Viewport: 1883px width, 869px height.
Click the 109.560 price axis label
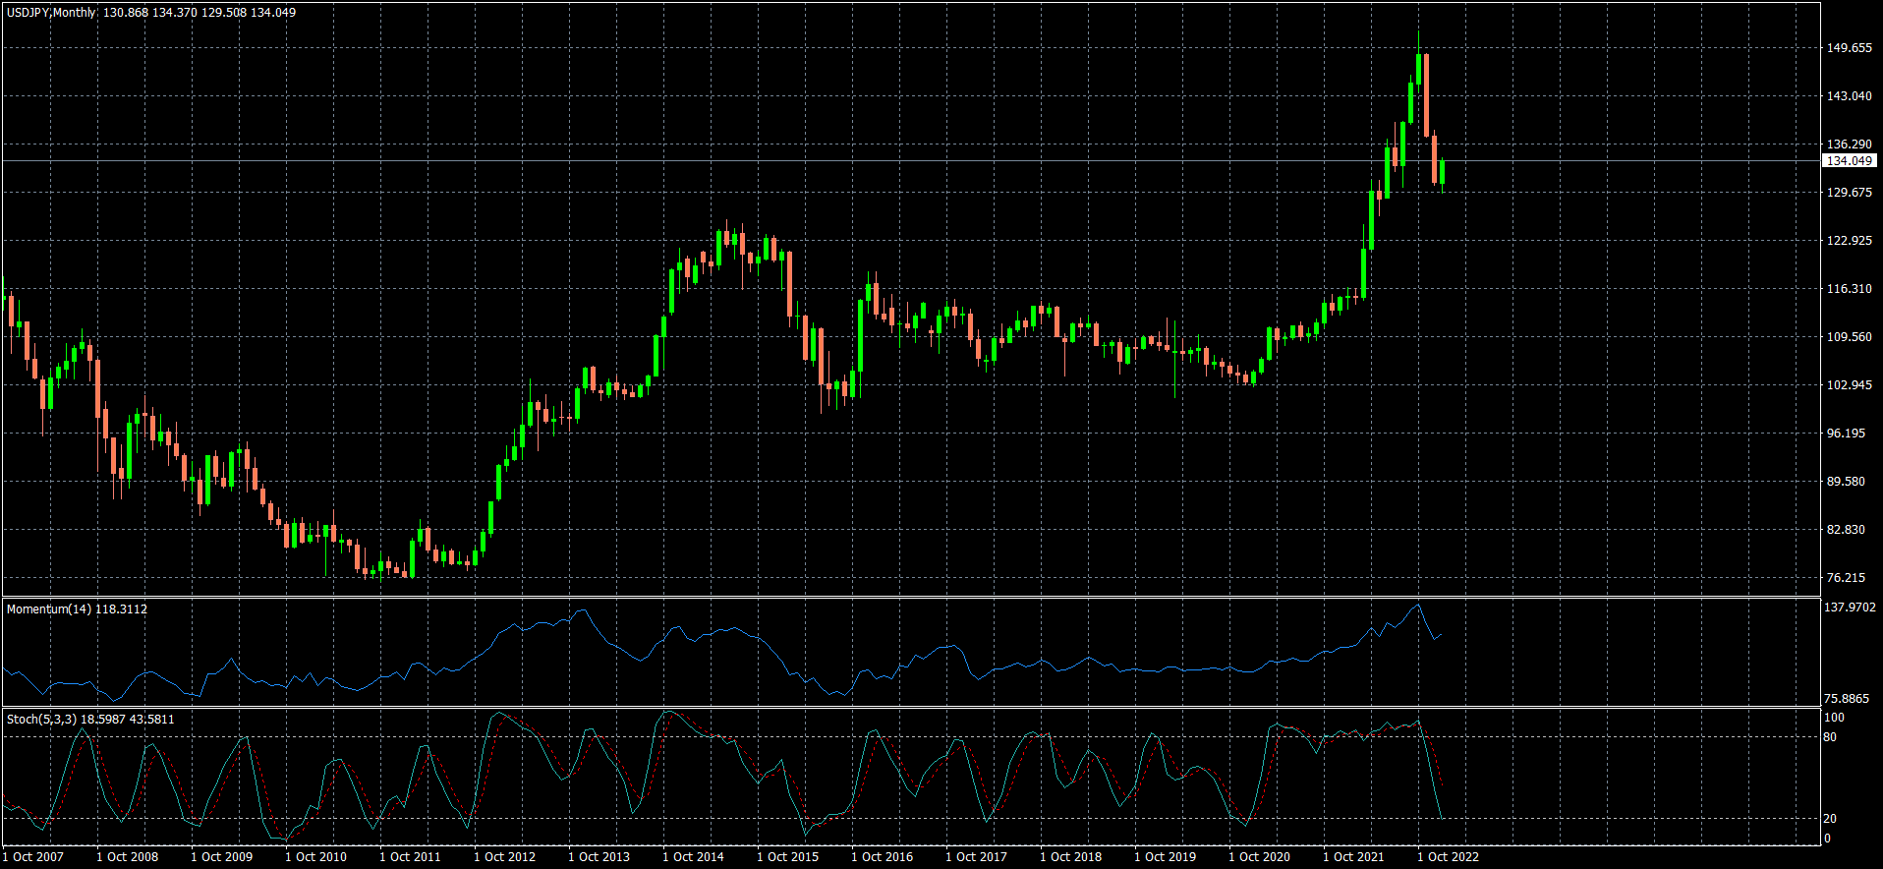[x=1850, y=337]
